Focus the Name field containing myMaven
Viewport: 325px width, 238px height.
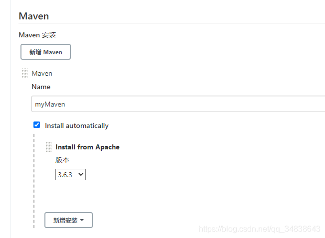pyautogui.click(x=178, y=104)
